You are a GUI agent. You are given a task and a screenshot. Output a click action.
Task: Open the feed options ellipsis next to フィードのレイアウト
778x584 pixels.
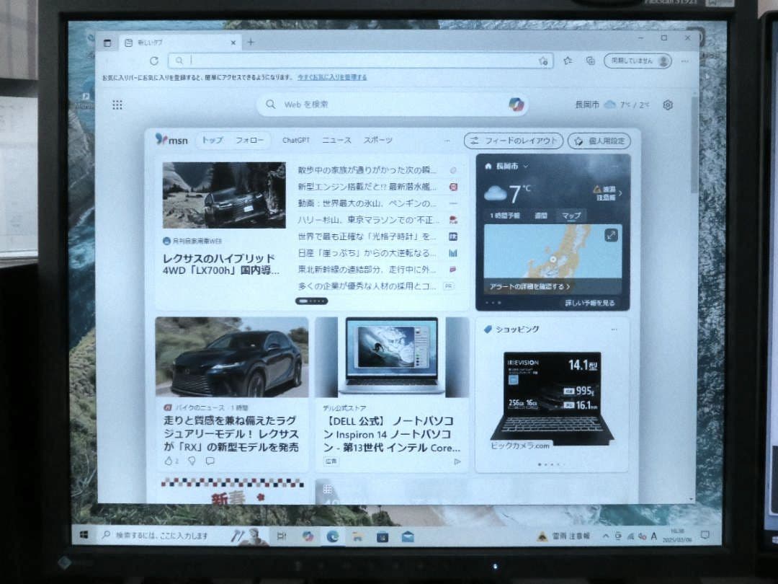click(448, 141)
